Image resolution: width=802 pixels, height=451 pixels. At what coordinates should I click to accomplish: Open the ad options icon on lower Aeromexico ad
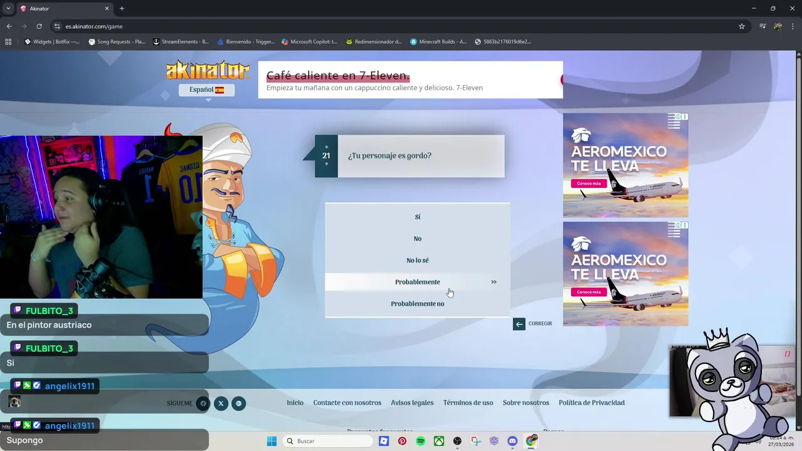(685, 225)
